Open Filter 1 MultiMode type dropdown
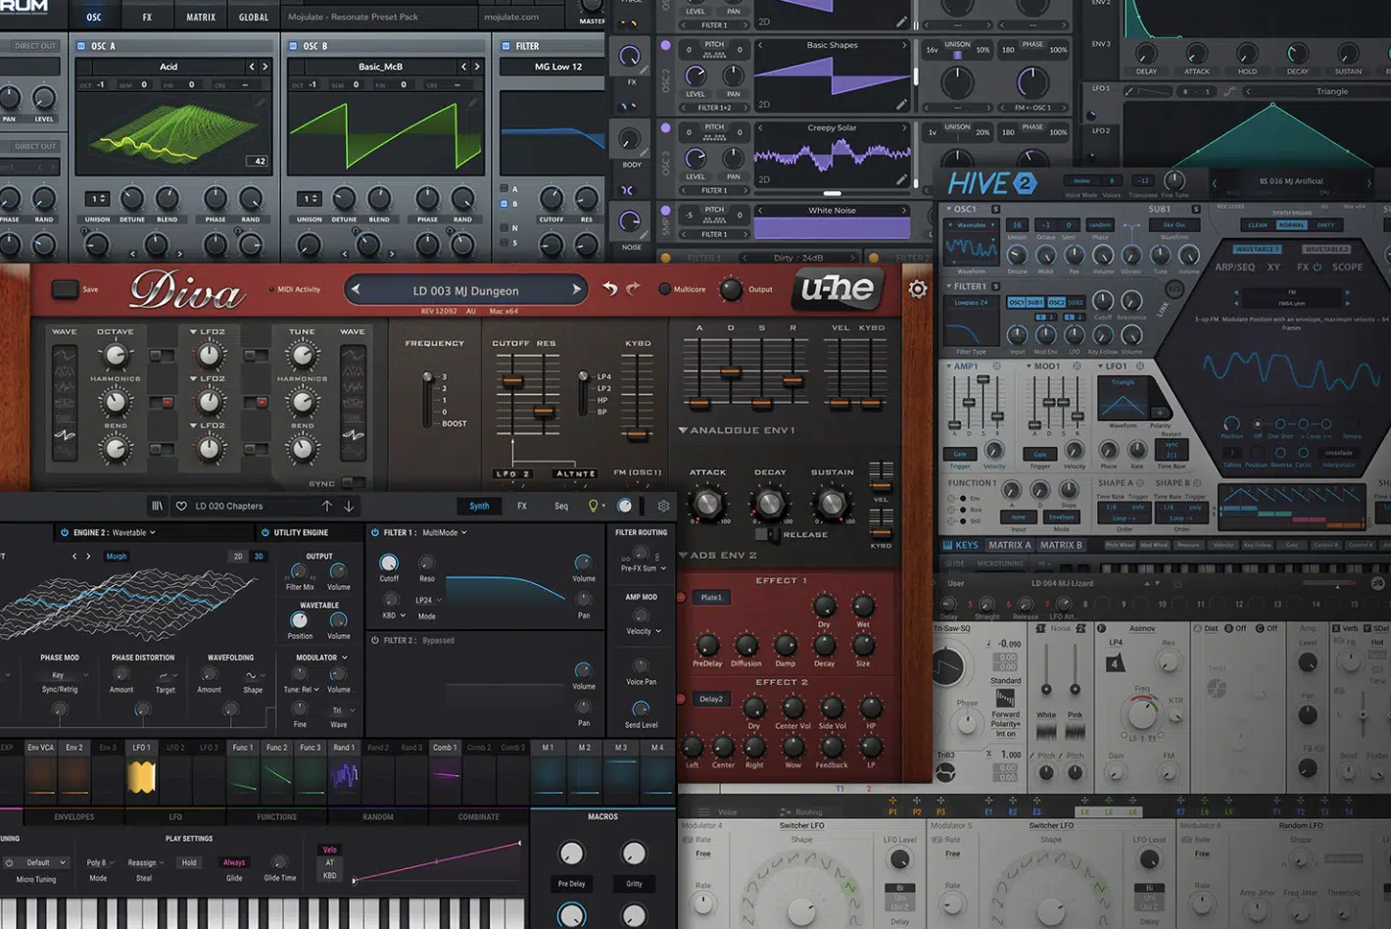The height and width of the screenshot is (929, 1391). [445, 532]
